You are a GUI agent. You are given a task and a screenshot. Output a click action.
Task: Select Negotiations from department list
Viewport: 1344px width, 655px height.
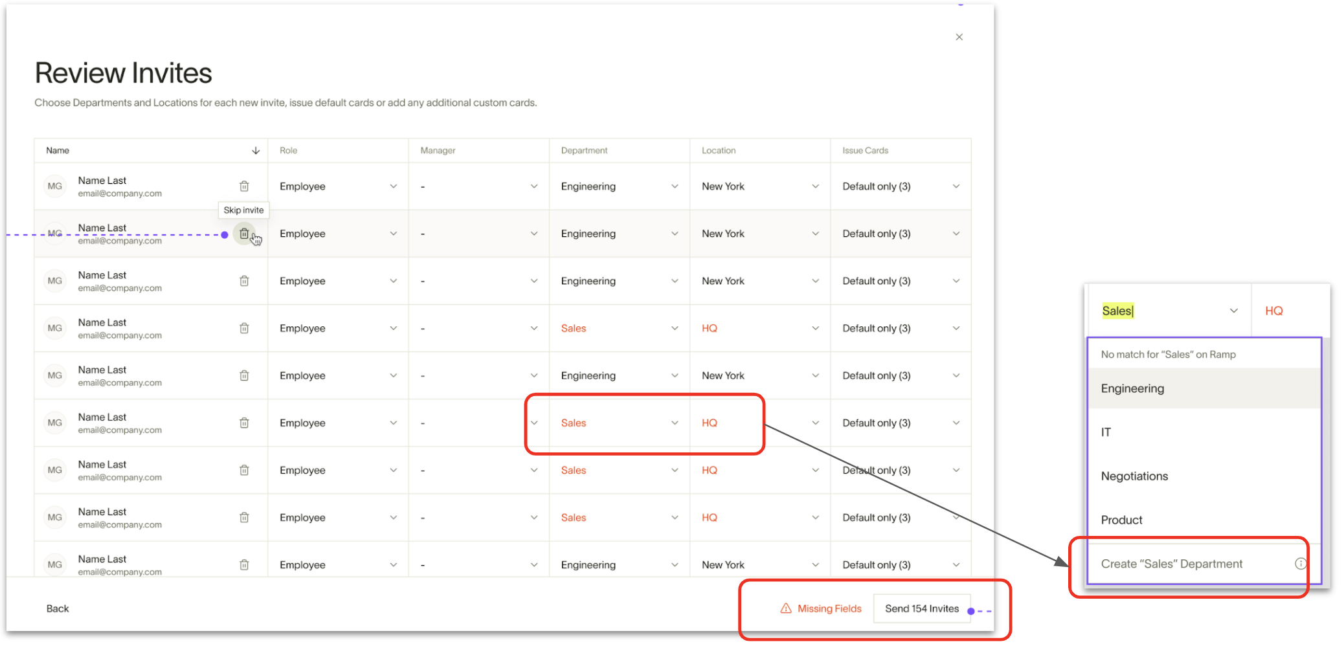click(1204, 476)
